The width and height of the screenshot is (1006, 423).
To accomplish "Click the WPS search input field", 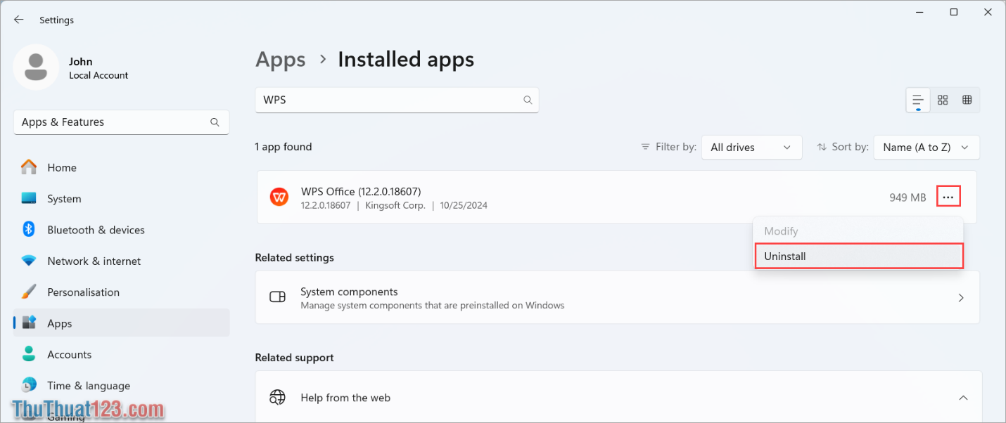I will (x=397, y=100).
